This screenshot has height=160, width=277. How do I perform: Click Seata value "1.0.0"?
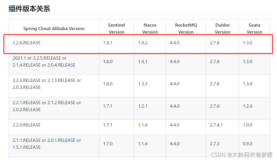(247, 125)
